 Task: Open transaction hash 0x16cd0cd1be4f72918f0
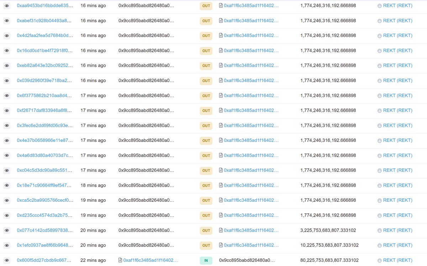tap(45, 50)
